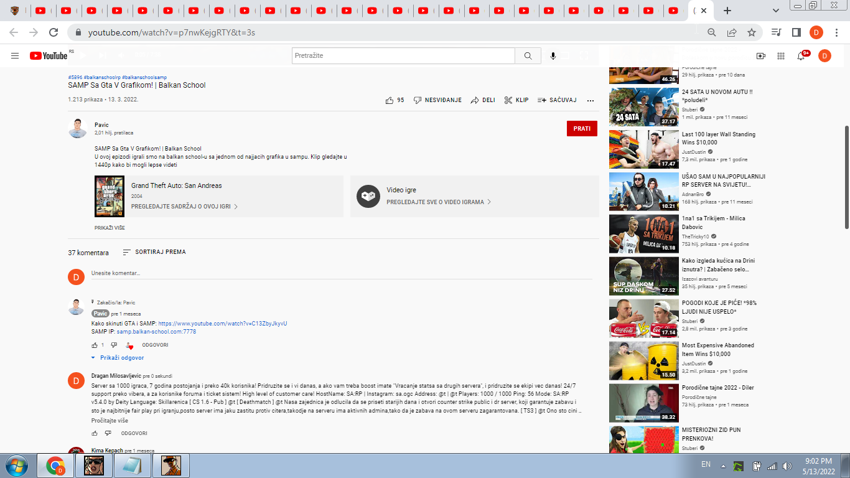850x478 pixels.
Task: Open Chrome tab search chevron
Action: (x=776, y=11)
